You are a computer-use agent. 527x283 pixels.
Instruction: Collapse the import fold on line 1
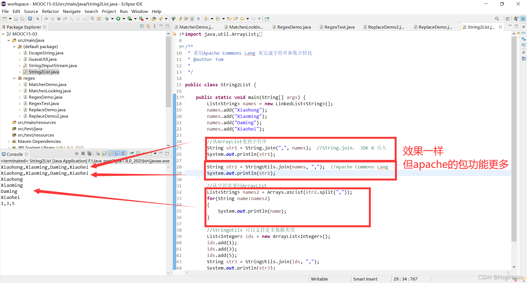(183, 34)
